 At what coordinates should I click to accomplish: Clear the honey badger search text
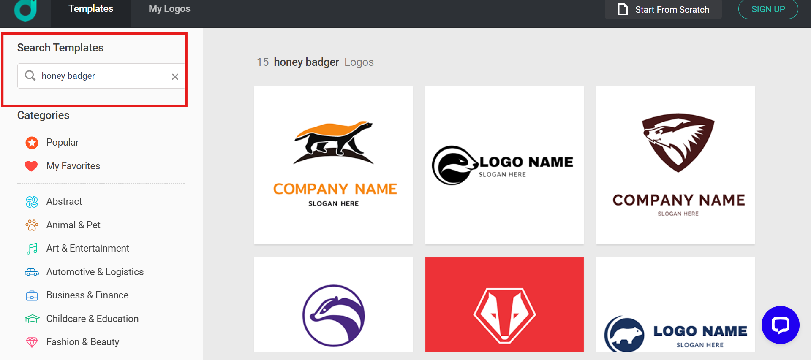tap(175, 77)
